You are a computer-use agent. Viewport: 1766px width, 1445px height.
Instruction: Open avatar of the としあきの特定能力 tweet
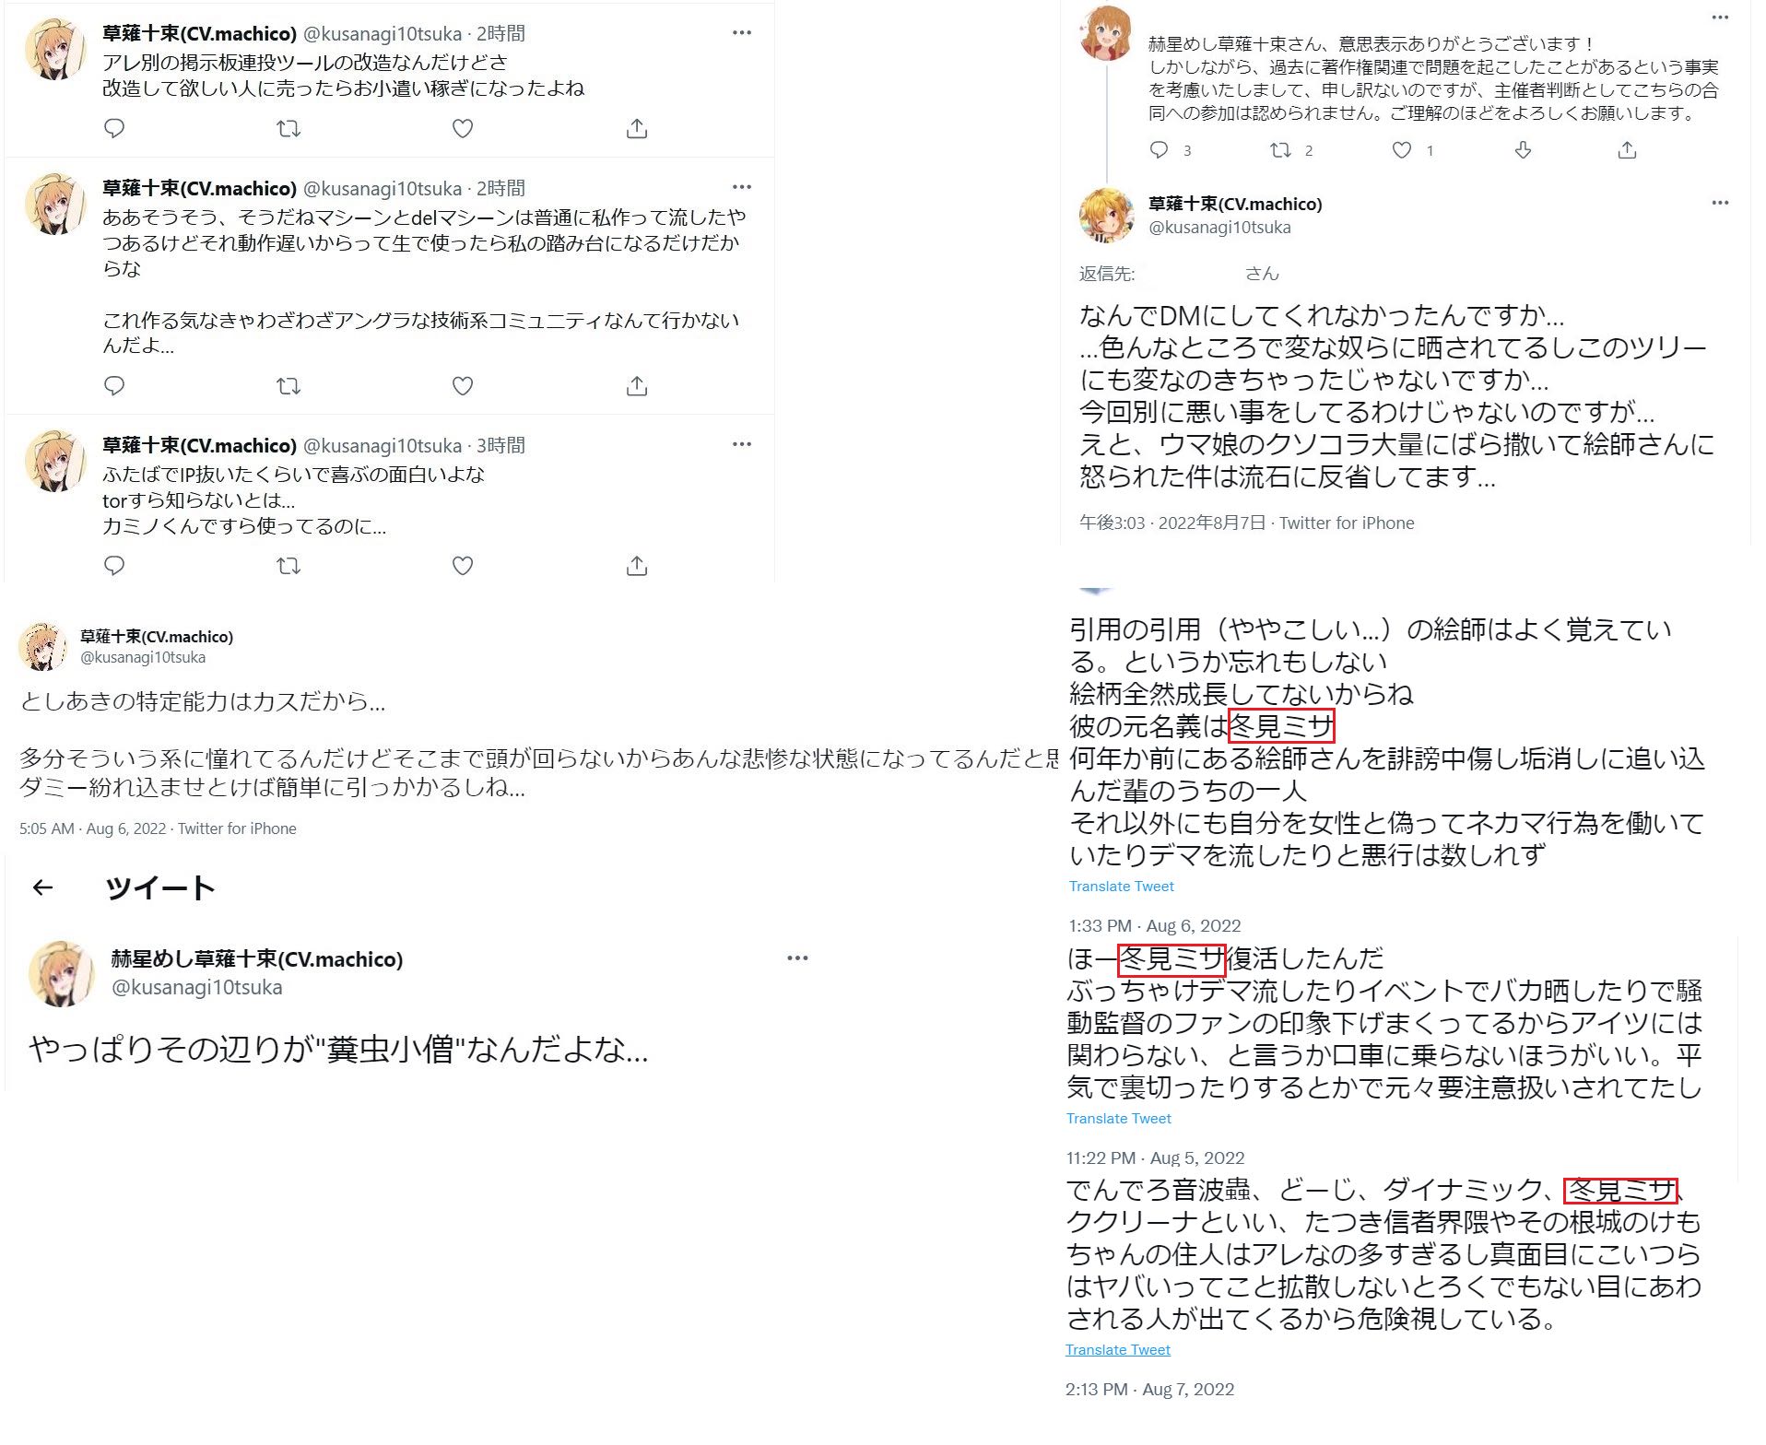[42, 646]
